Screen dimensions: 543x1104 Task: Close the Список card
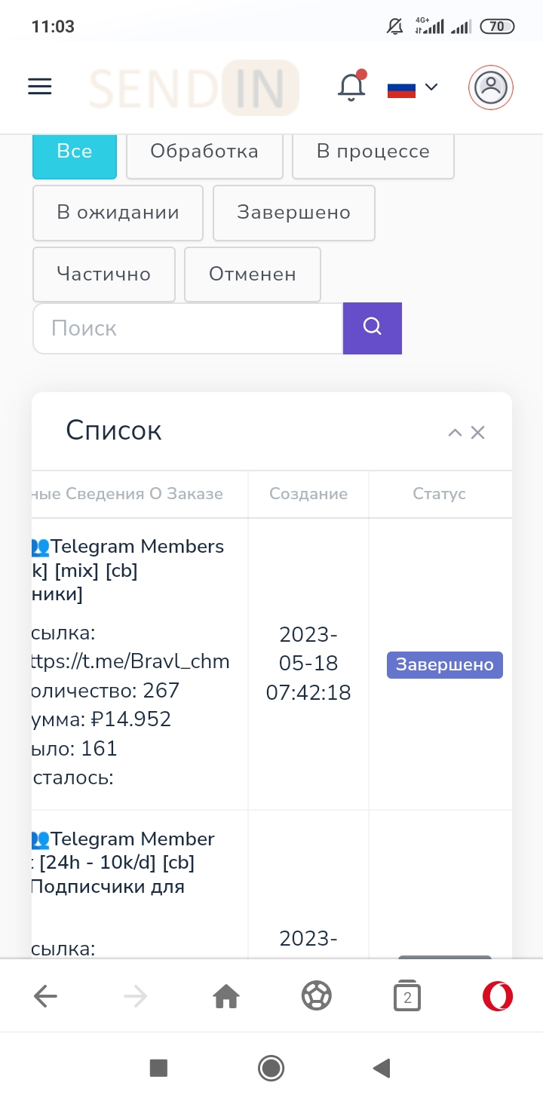point(477,433)
